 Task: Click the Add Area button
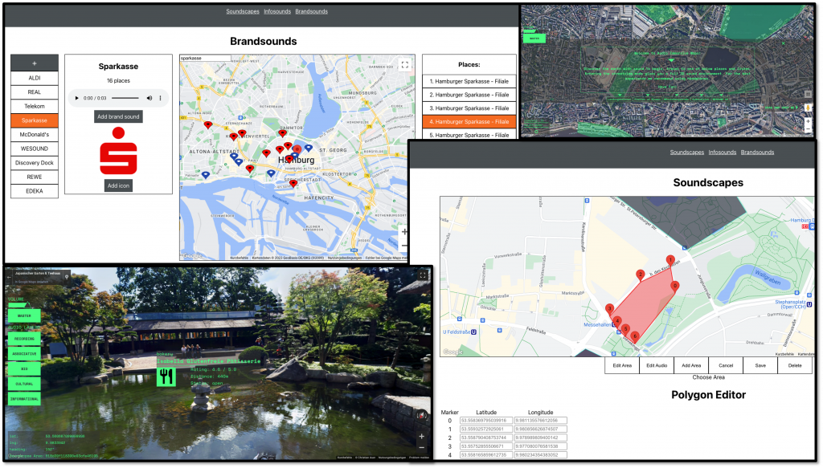691,365
